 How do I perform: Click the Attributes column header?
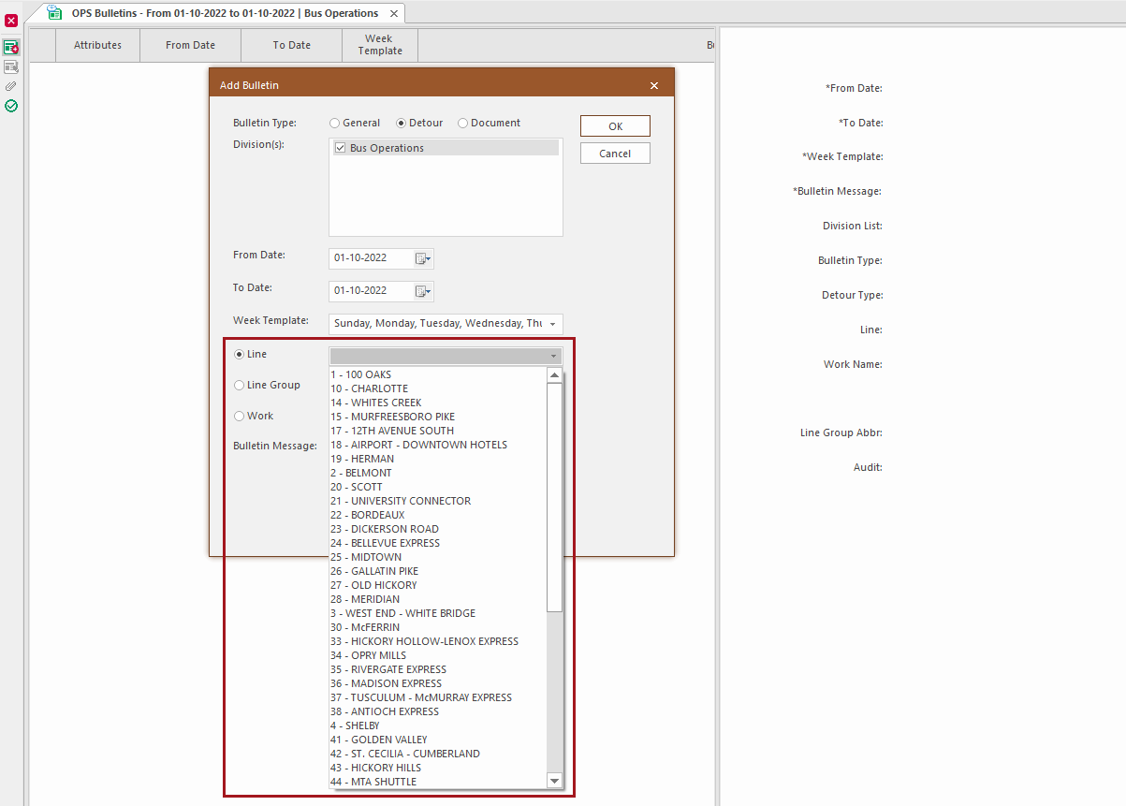pyautogui.click(x=97, y=44)
